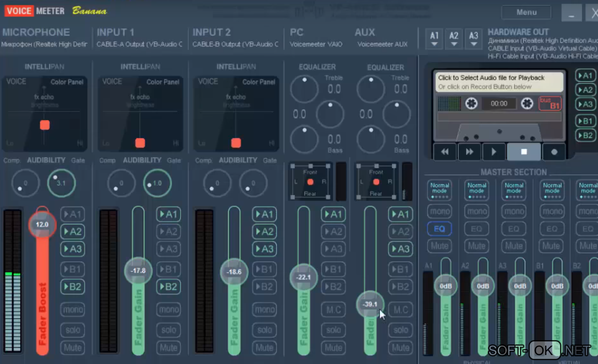Fast forward the cassette player

(x=469, y=152)
